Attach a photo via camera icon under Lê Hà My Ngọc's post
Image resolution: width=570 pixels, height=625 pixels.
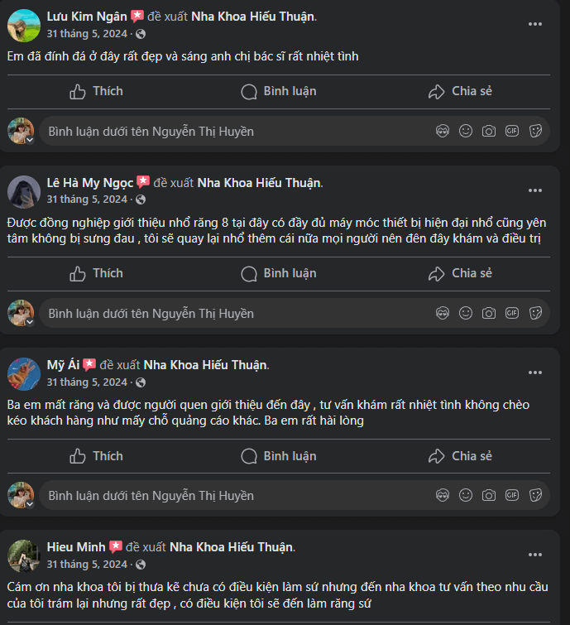click(x=489, y=313)
